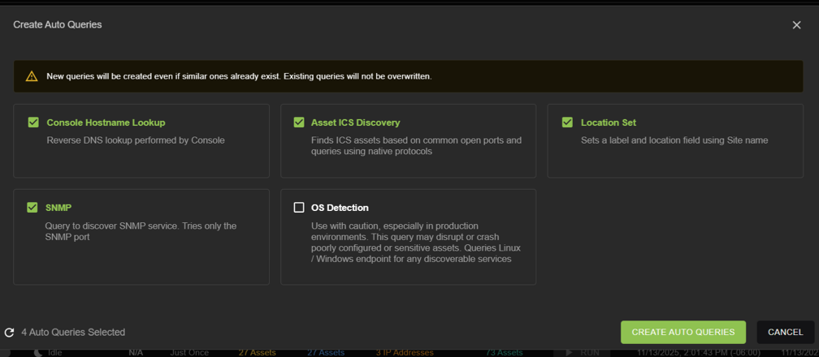Click the SNMP query title
The height and width of the screenshot is (357, 819).
pos(58,208)
